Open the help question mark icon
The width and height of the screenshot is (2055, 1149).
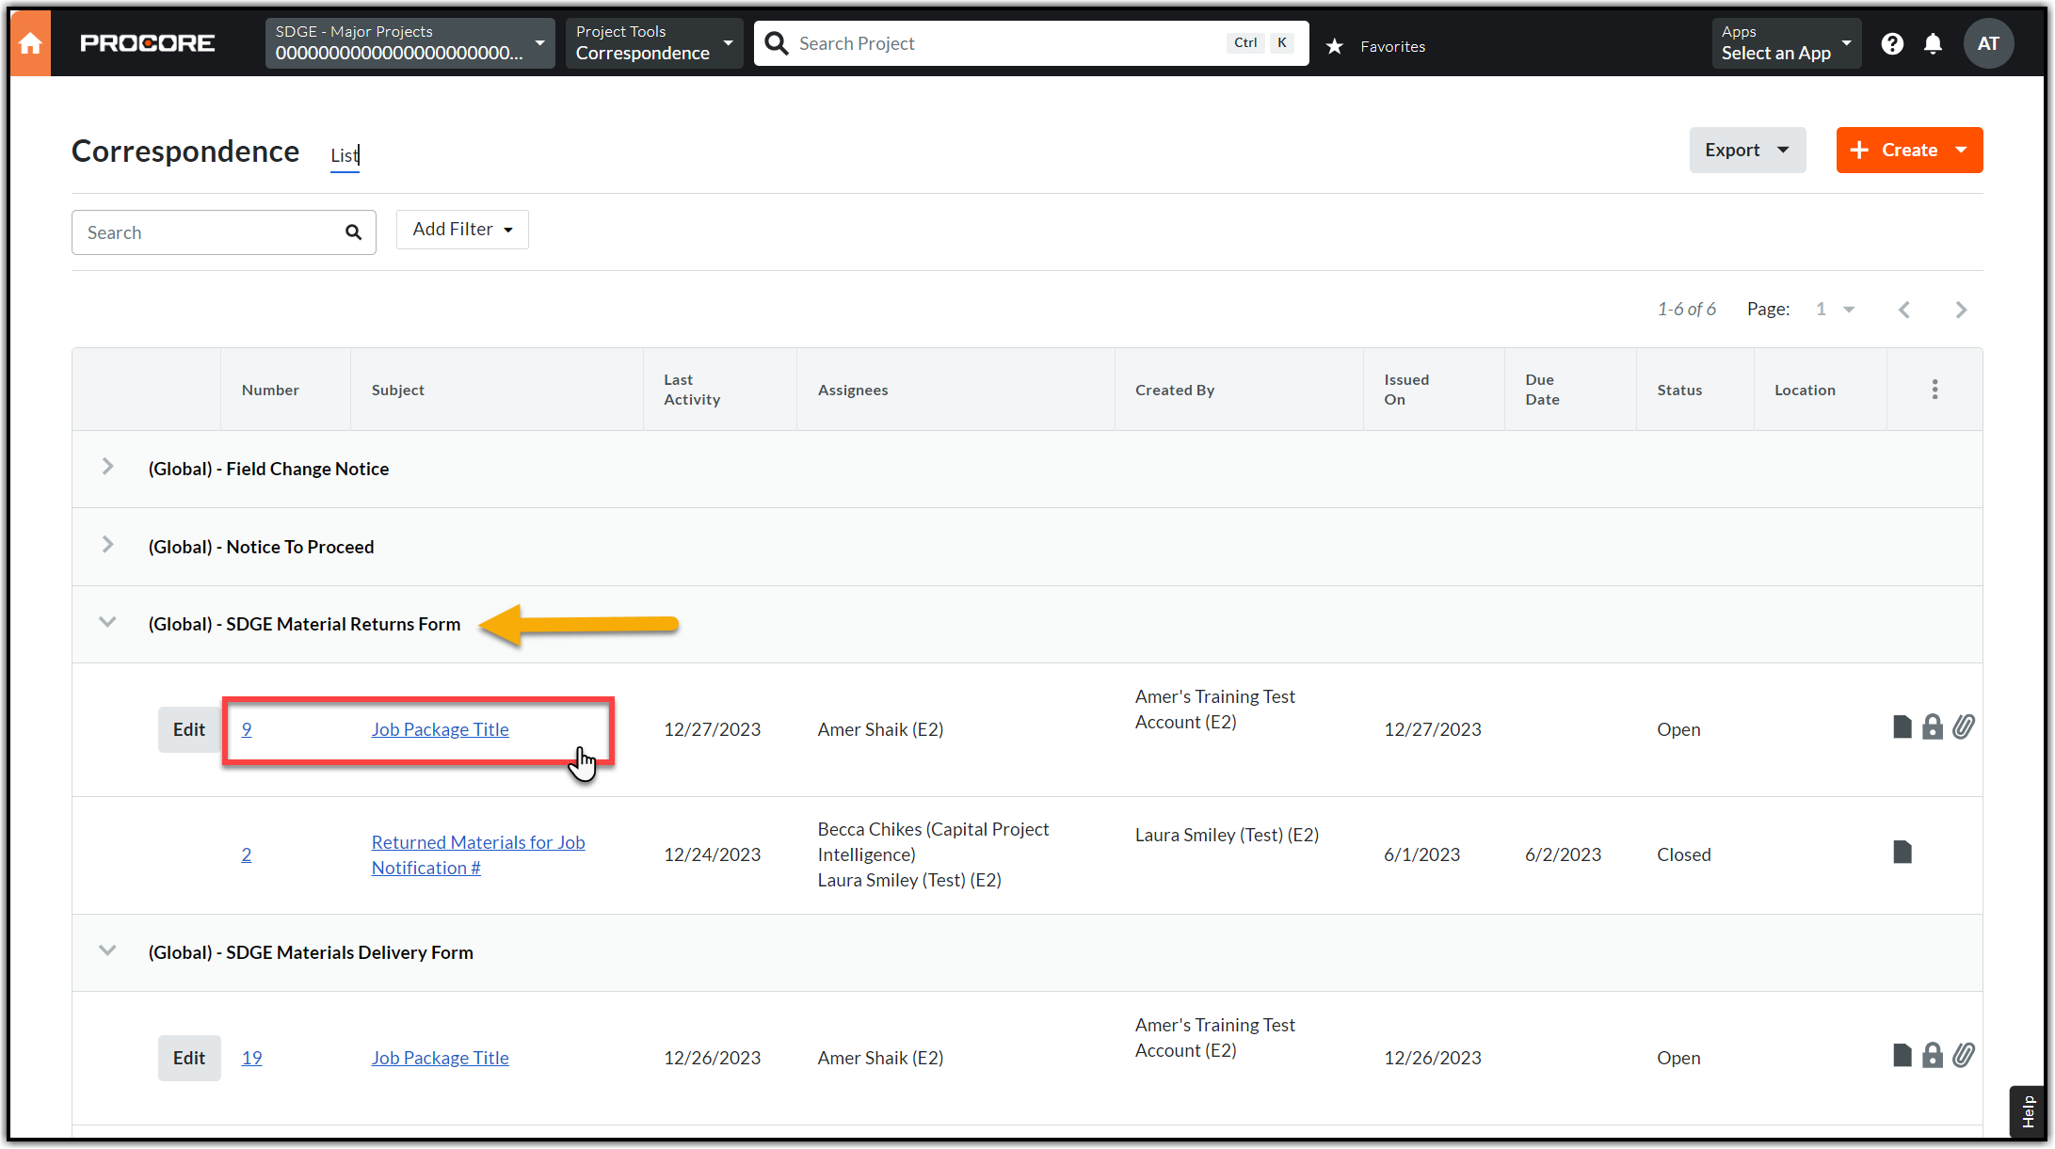point(1892,43)
